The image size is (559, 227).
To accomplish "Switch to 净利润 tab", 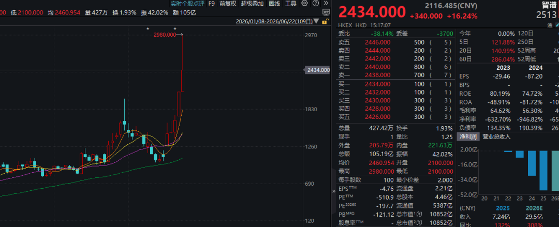I will (x=467, y=137).
